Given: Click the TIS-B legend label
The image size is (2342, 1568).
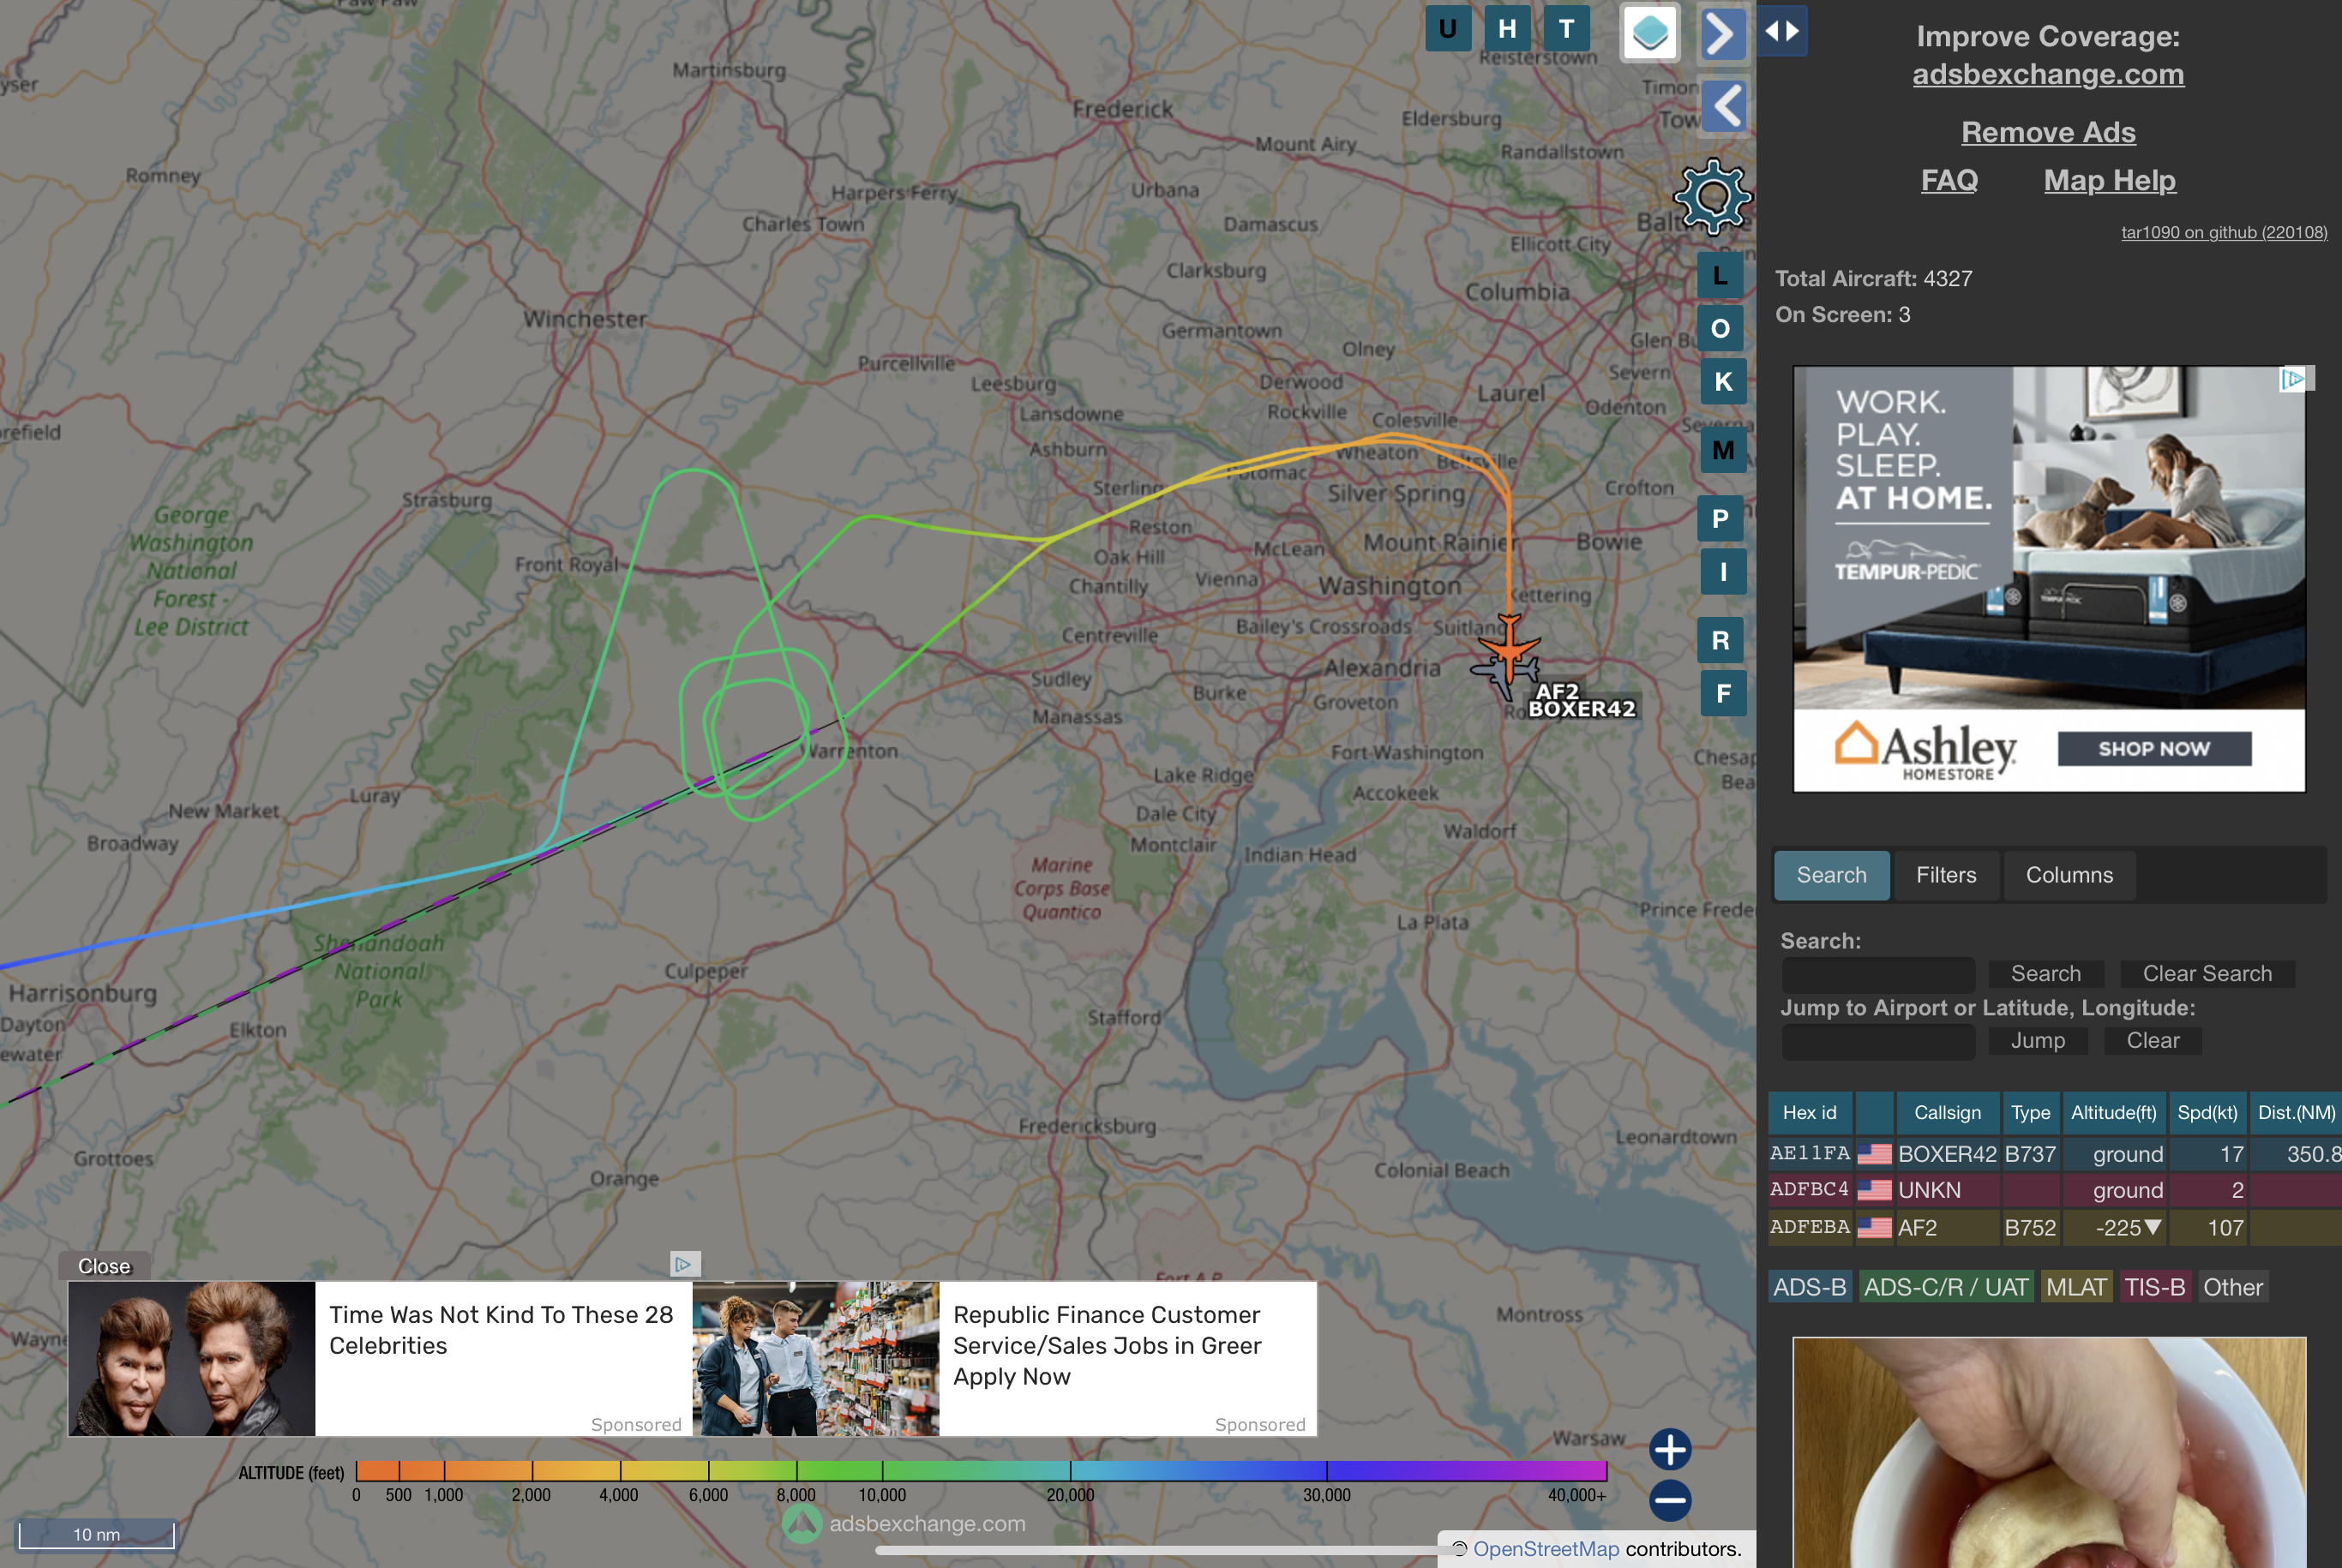Looking at the screenshot, I should [2154, 1287].
